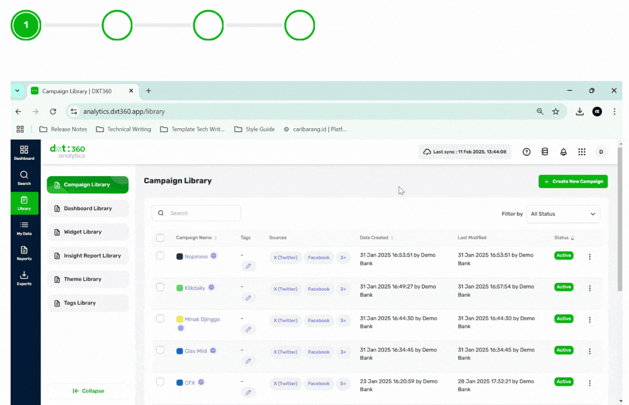The width and height of the screenshot is (629, 405).
Task: Check the Clas Mild campaign checkbox
Action: pos(160,350)
